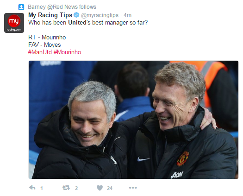Screen dimensions: 243x196
Task: Click the Barney @Red News follows text
Action: coord(62,7)
